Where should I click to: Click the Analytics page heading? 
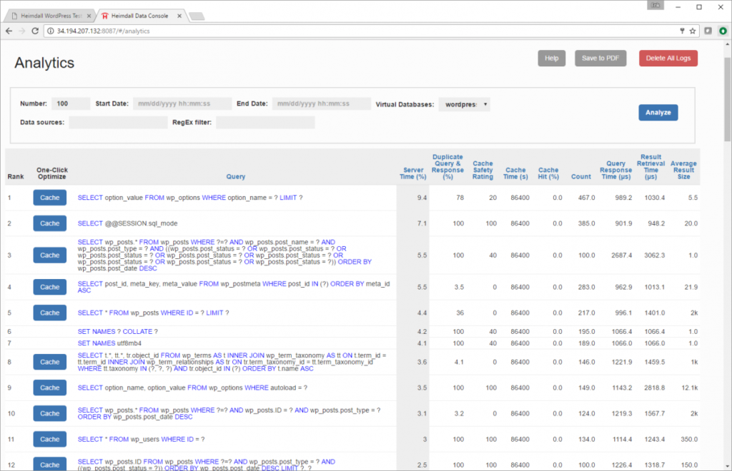[44, 63]
